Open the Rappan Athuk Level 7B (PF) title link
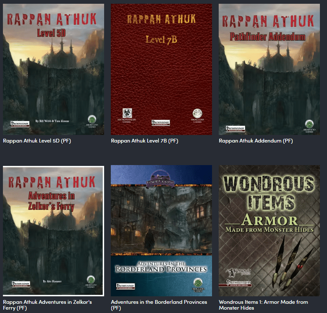The image size is (327, 313). click(x=145, y=141)
